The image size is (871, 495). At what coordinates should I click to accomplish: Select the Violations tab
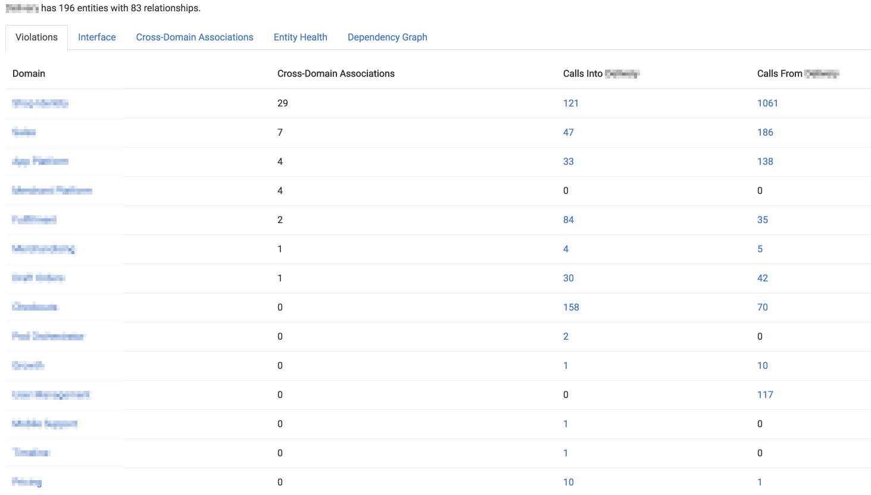(36, 37)
